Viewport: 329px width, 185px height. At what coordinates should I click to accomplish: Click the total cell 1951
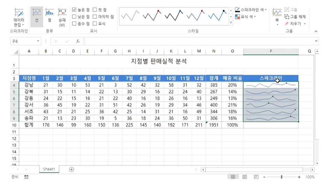tap(214, 125)
